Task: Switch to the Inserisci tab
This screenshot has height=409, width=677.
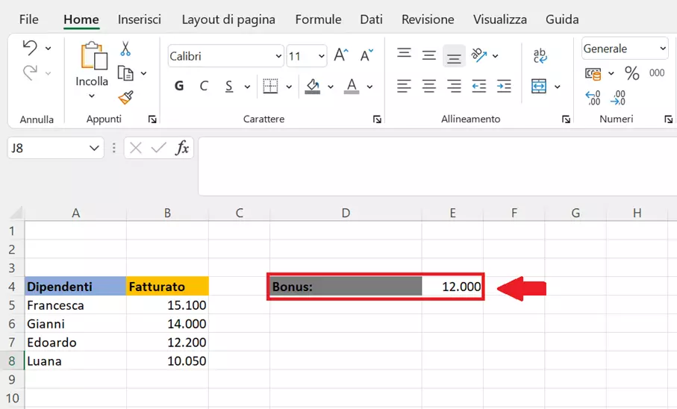Action: click(140, 19)
